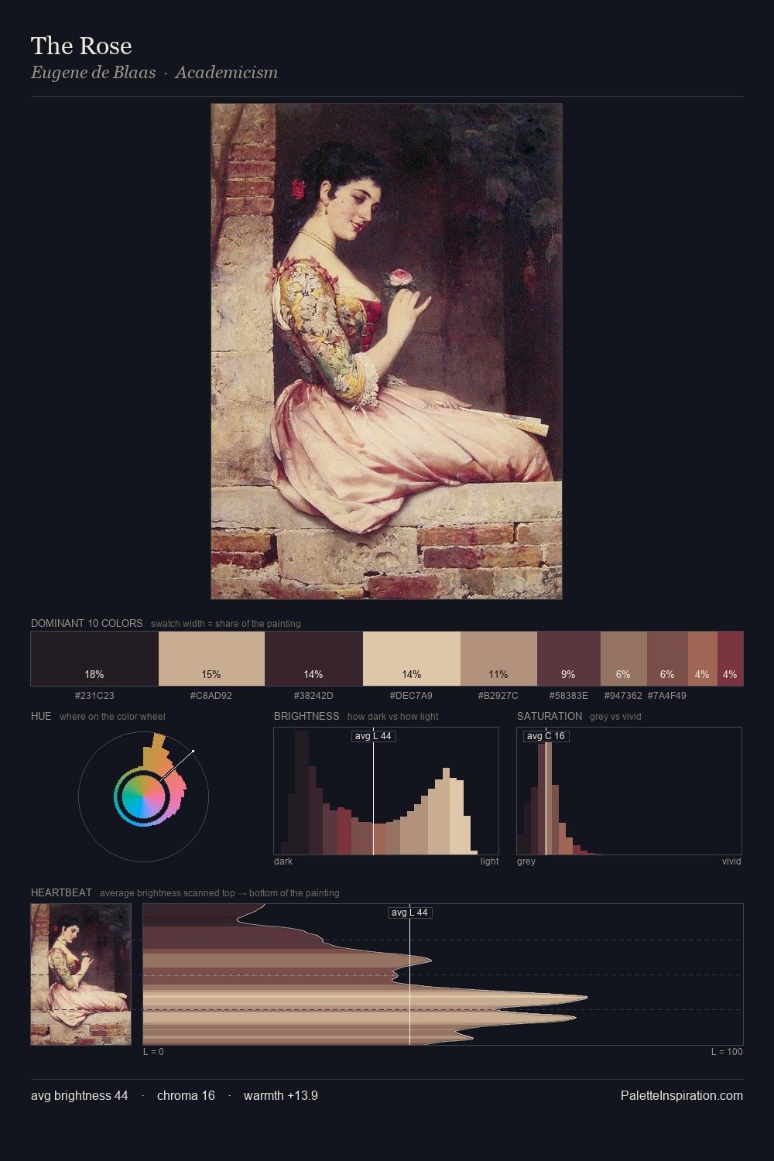Click the deep red 4% swatch at the strip's end
This screenshot has width=774, height=1161.
coord(730,659)
